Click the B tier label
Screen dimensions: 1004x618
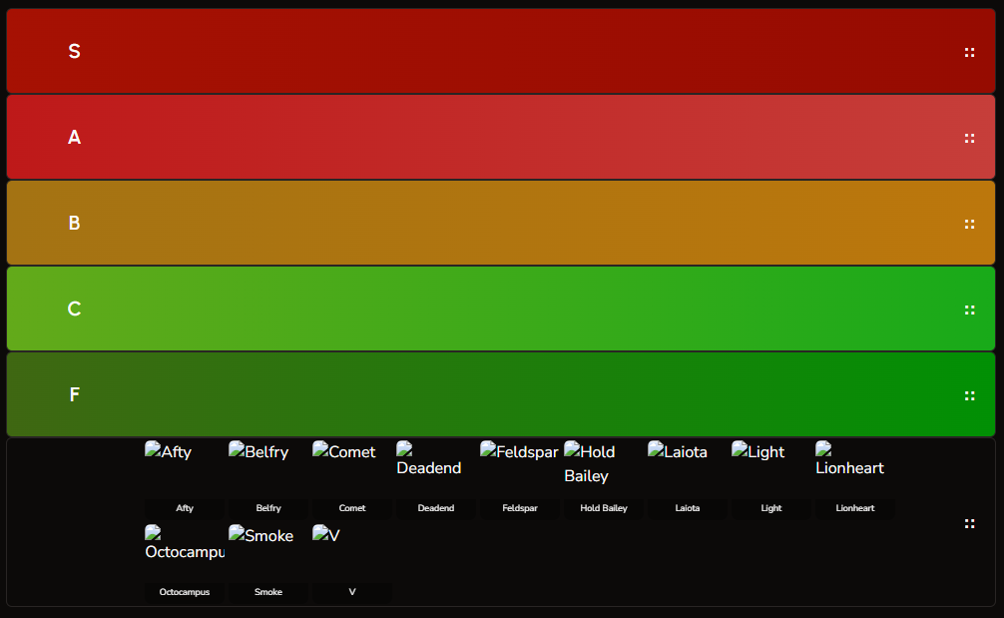(74, 223)
